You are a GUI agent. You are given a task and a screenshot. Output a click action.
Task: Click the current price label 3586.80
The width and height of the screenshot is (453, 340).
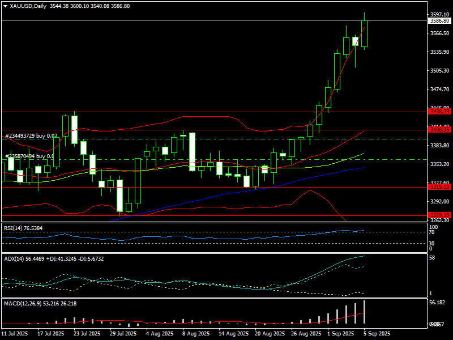pos(439,21)
